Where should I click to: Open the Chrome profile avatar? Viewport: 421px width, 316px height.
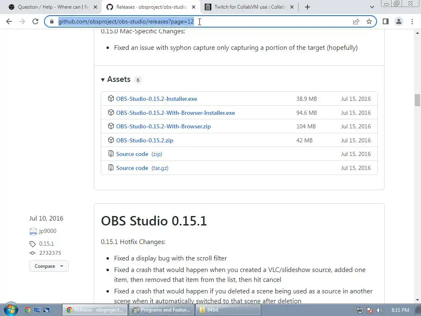[x=399, y=21]
